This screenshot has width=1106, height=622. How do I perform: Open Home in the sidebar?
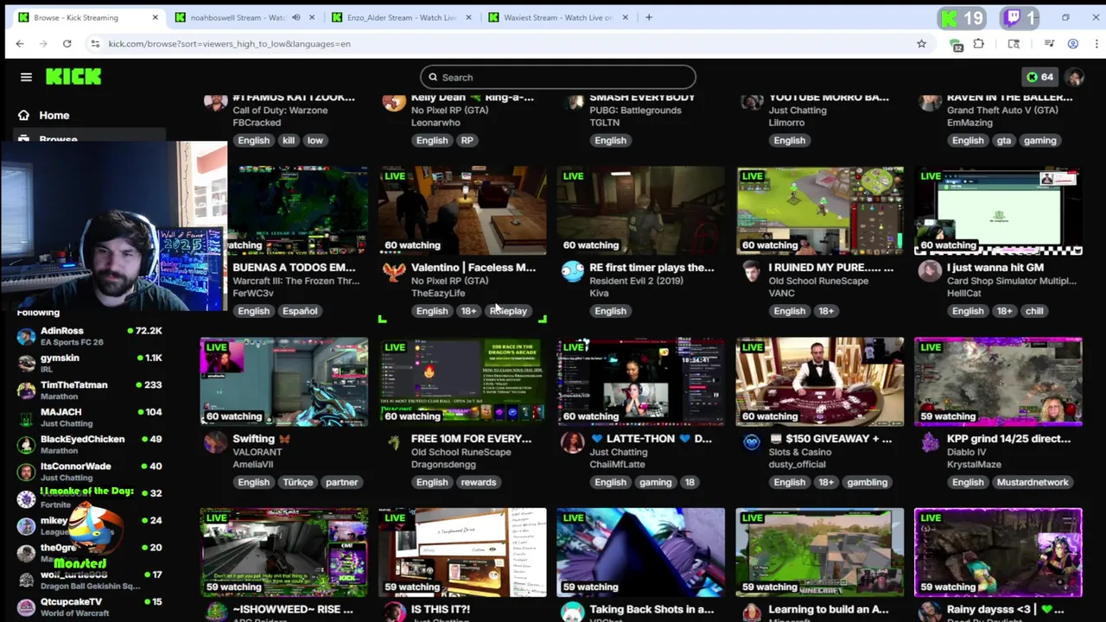click(54, 115)
